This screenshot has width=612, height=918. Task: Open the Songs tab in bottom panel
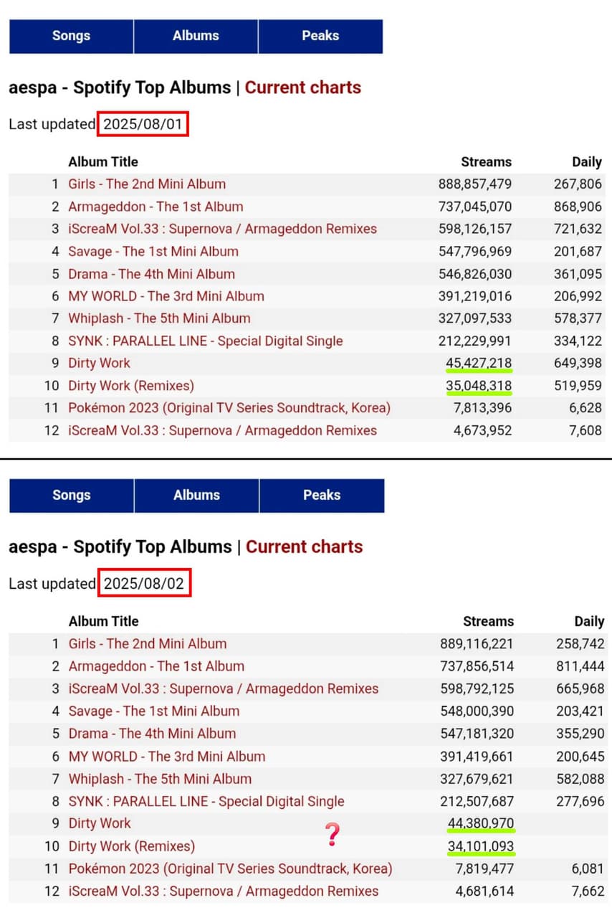click(72, 496)
